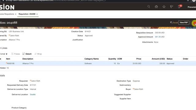Open Calvin Roth in Buyer field

pyautogui.click(x=138, y=89)
